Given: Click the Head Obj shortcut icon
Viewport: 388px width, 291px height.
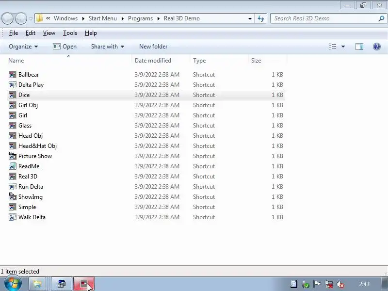Looking at the screenshot, I should [x=13, y=136].
